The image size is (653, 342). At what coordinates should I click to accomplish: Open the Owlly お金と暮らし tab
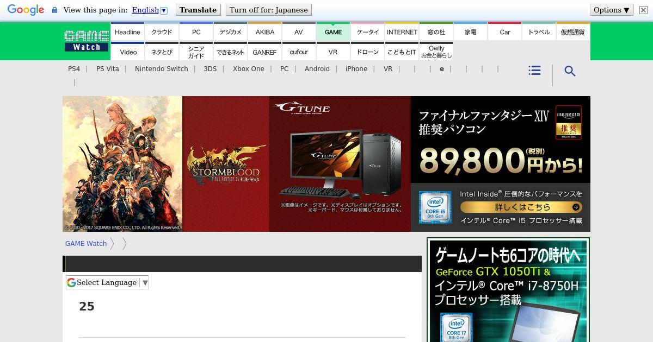[436, 52]
